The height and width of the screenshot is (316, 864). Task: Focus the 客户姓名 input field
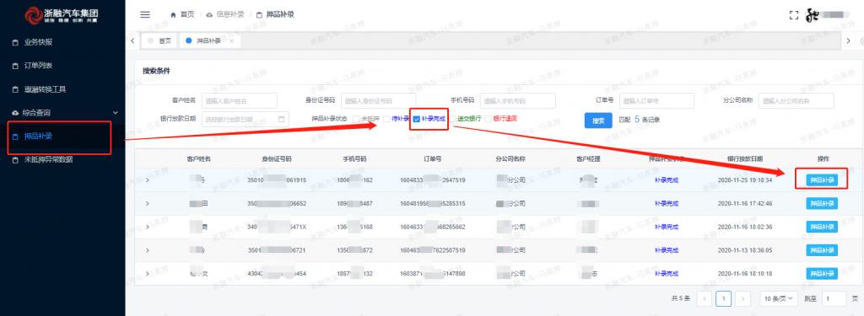click(239, 101)
